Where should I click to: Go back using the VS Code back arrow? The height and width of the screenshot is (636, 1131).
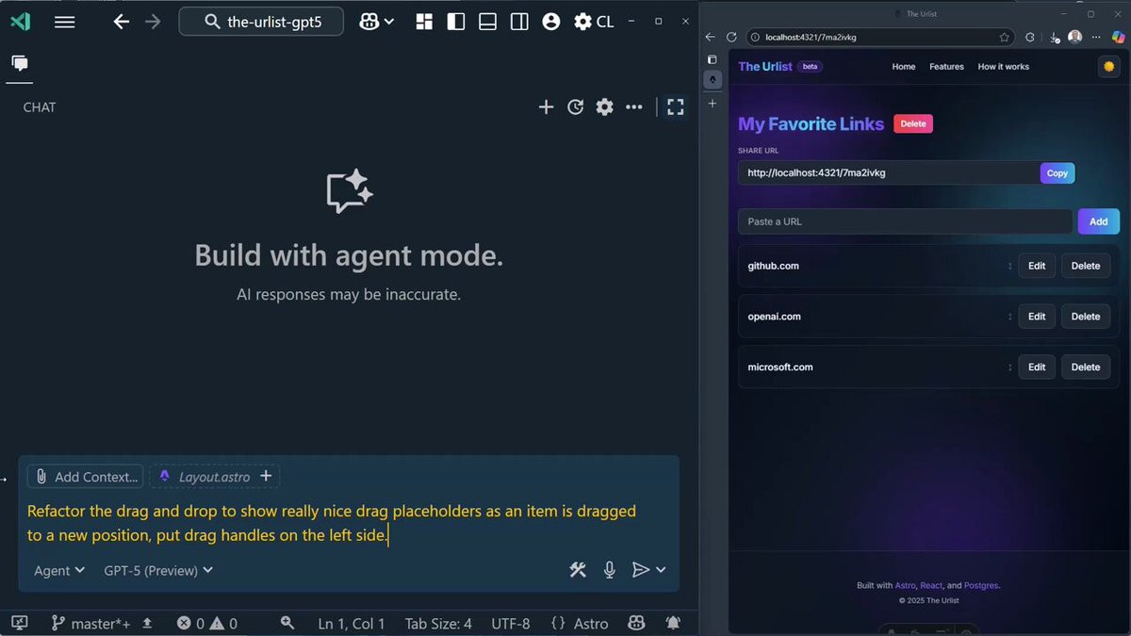click(x=121, y=22)
